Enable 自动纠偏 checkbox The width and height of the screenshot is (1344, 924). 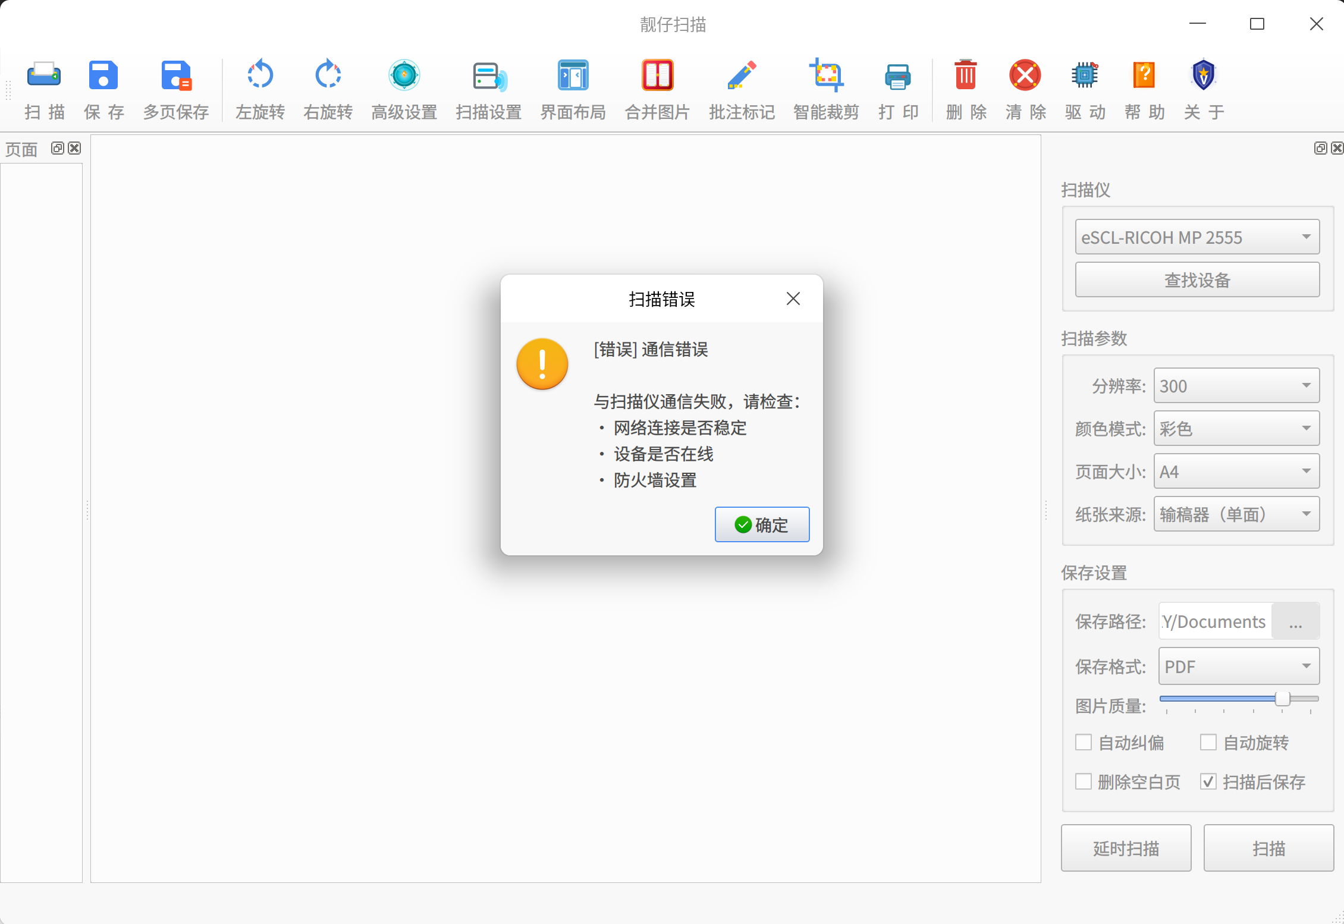pyautogui.click(x=1084, y=742)
